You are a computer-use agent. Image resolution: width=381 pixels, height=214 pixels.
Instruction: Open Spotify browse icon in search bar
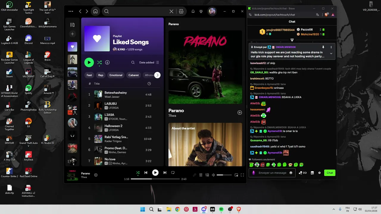coord(181,11)
